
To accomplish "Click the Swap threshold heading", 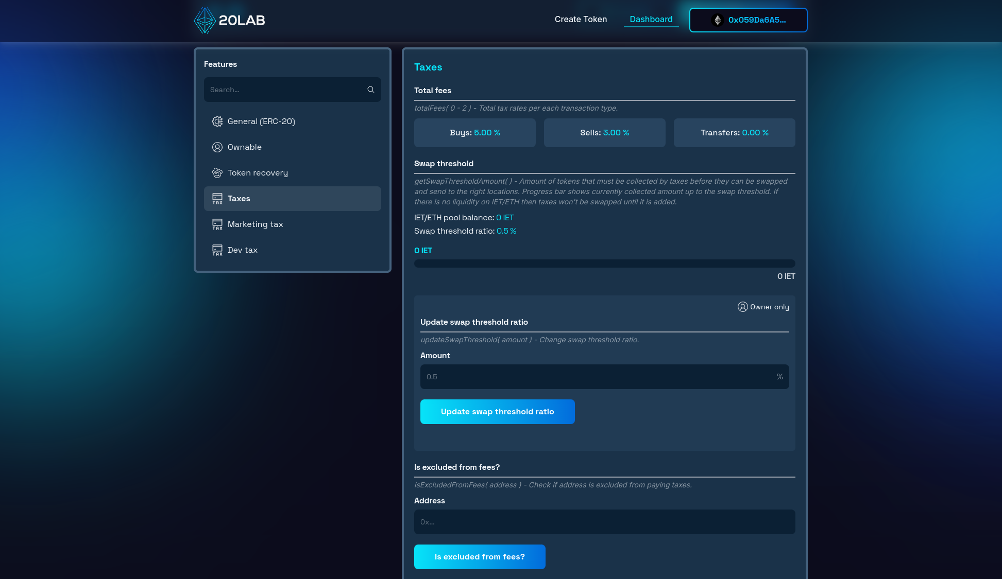I will (x=444, y=164).
